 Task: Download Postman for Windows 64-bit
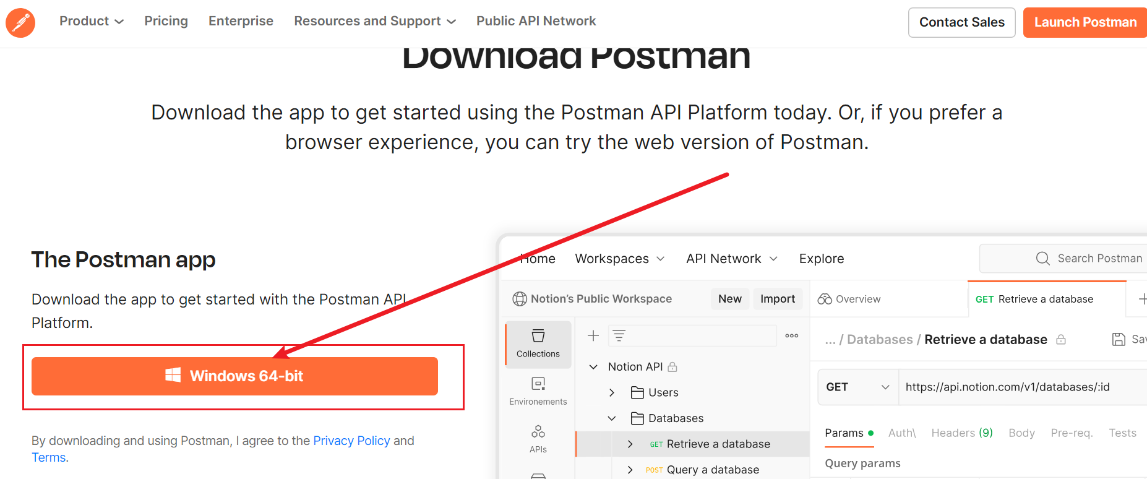click(234, 376)
